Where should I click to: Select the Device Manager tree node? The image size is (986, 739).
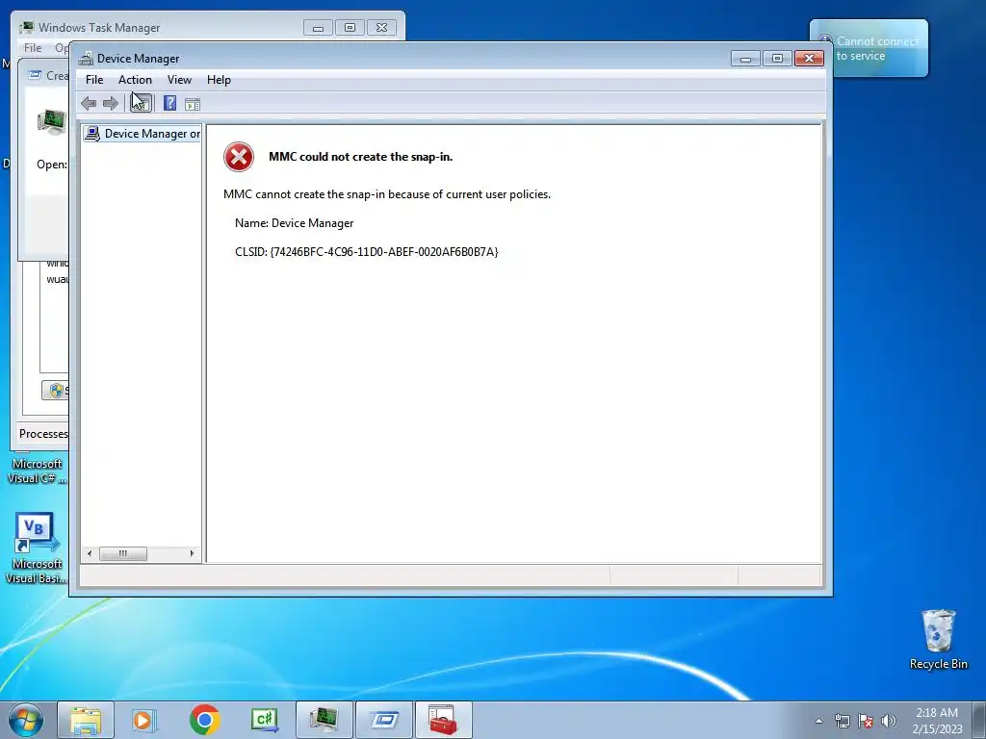(143, 133)
